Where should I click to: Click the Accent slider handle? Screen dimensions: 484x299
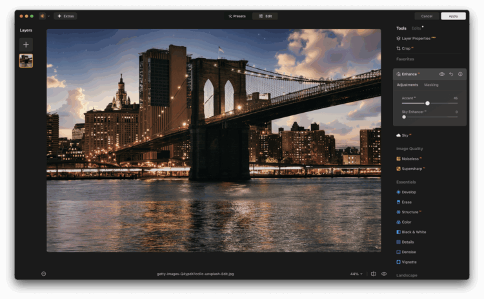427,103
